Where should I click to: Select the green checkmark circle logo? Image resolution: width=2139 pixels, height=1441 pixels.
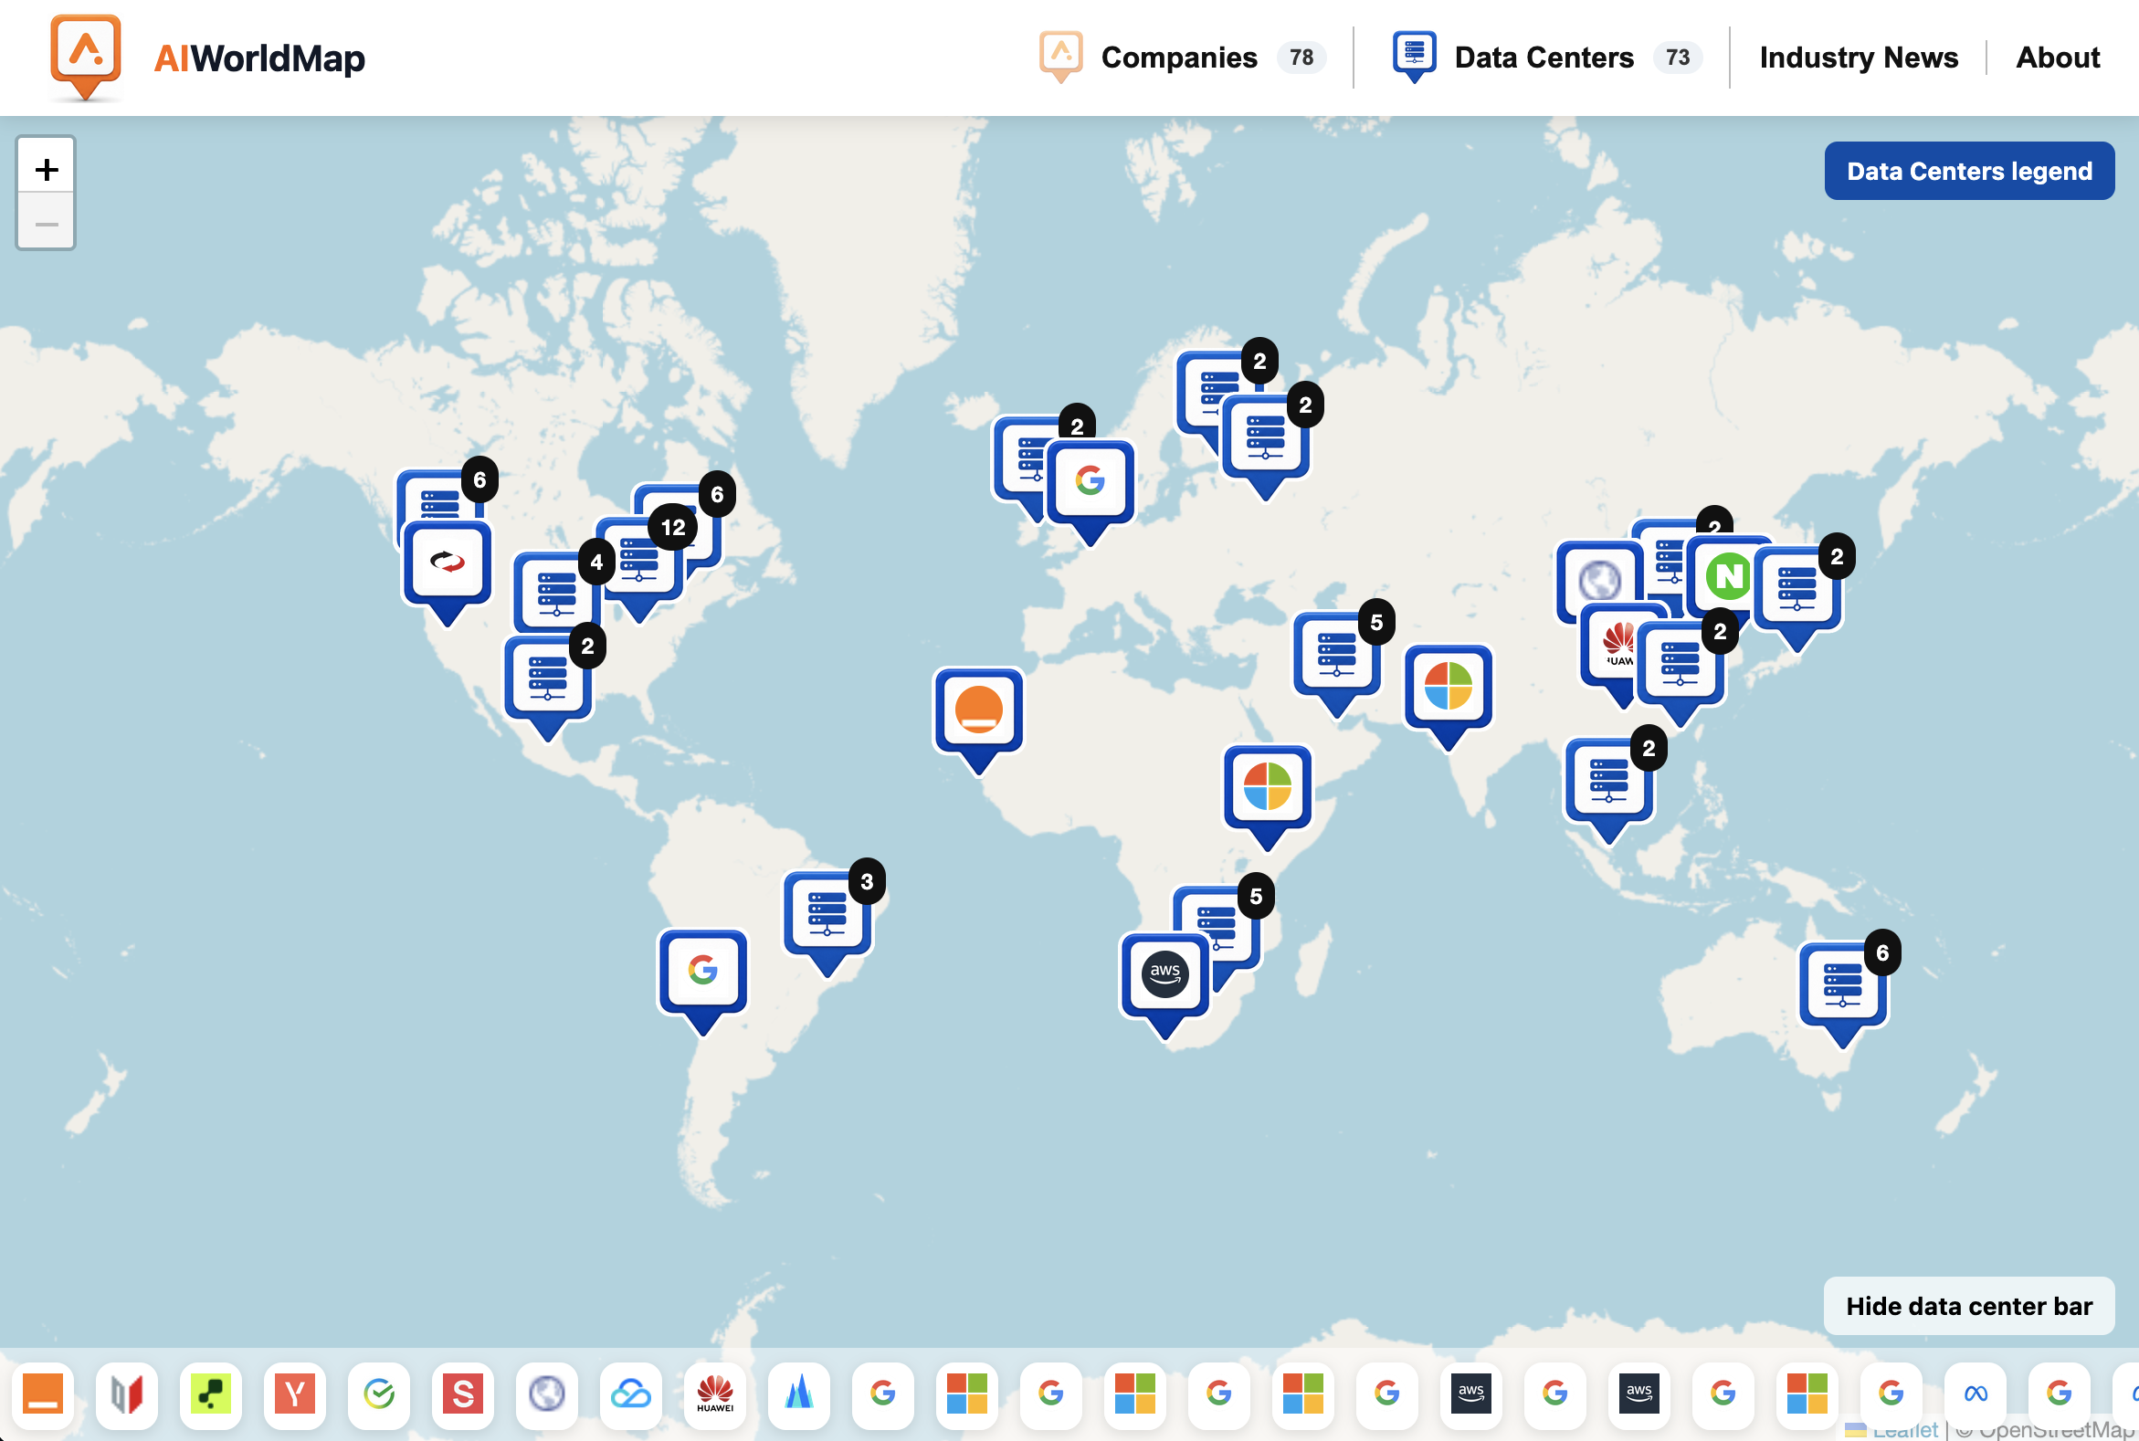[x=379, y=1394]
